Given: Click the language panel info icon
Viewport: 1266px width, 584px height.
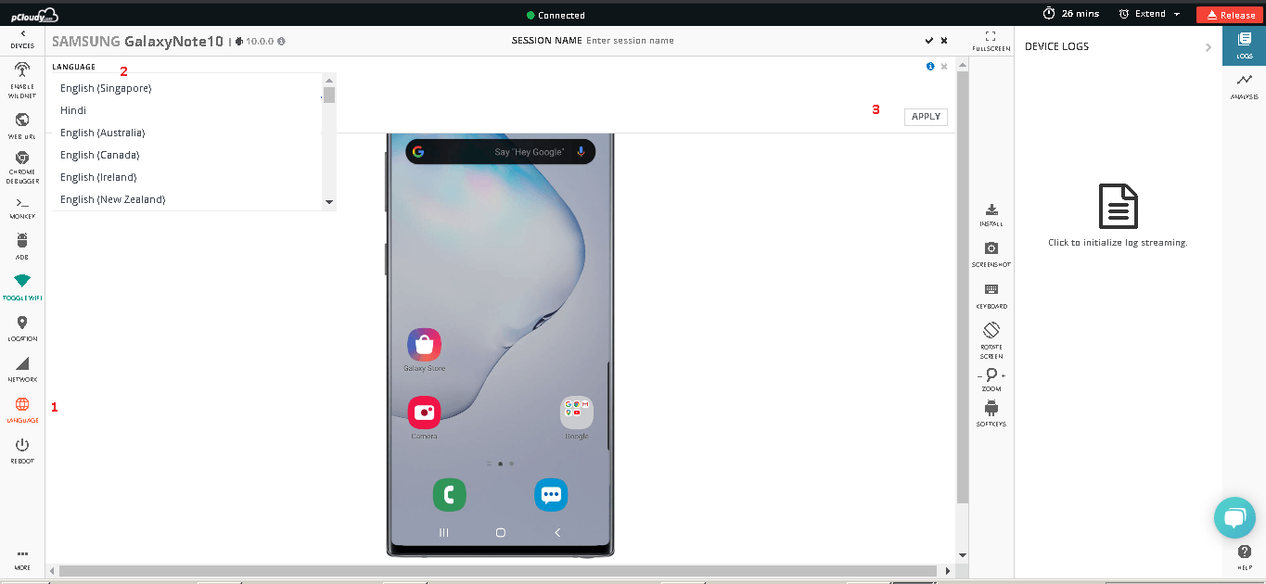Looking at the screenshot, I should [x=930, y=67].
